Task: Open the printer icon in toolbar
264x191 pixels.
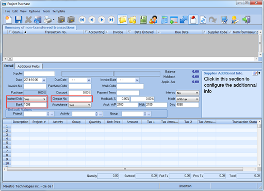Action: pyautogui.click(x=48, y=20)
